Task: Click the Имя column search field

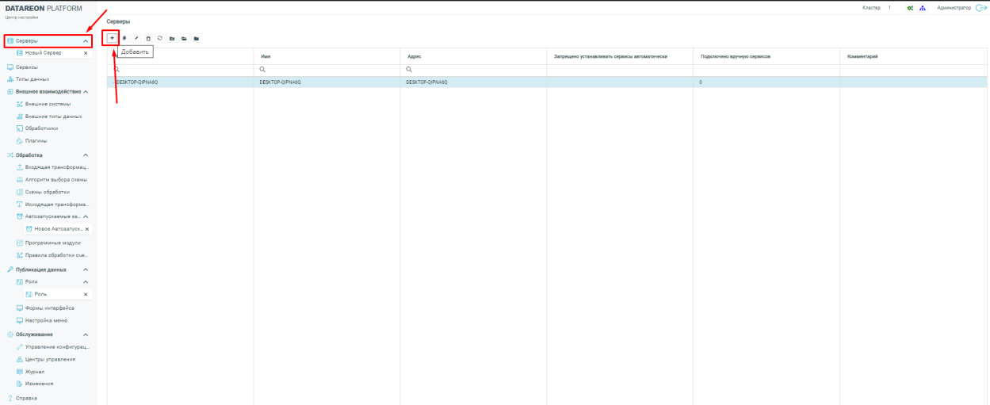Action: coord(327,70)
